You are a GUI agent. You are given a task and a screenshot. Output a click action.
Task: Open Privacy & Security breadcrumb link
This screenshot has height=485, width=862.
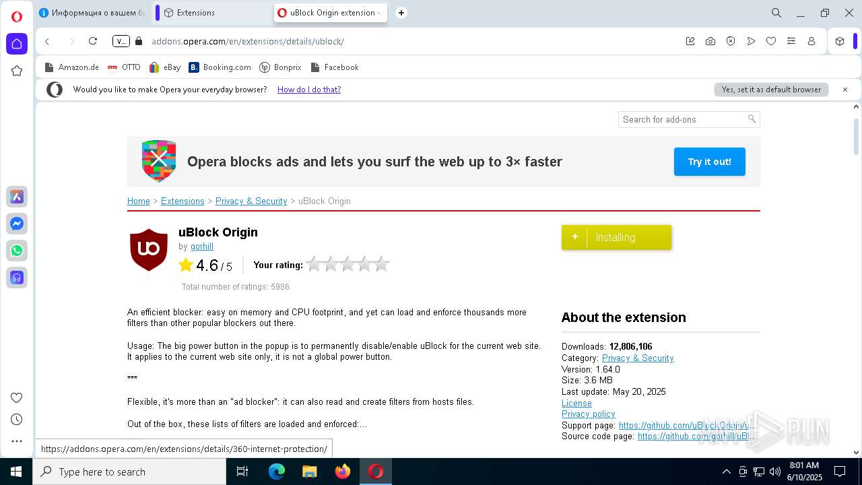coord(251,201)
